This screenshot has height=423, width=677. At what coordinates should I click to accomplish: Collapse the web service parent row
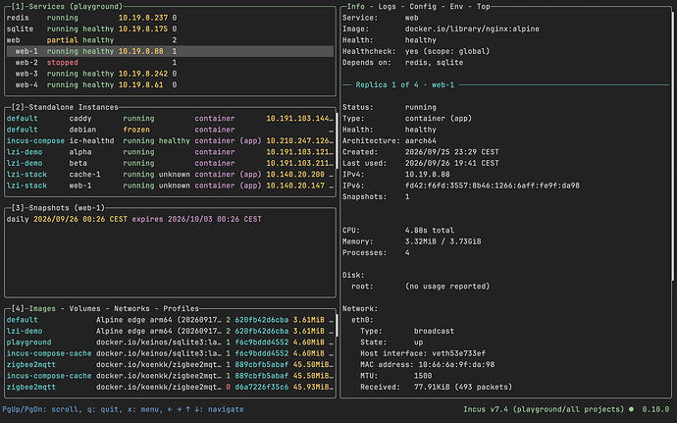pos(170,40)
